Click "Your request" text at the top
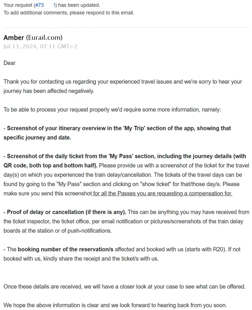Image resolution: width=252 pixels, height=310 pixels. [18, 5]
